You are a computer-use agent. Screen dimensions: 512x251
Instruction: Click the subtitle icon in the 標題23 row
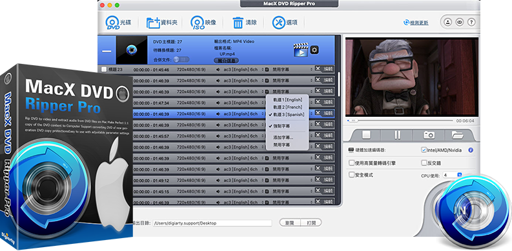[x=267, y=70]
